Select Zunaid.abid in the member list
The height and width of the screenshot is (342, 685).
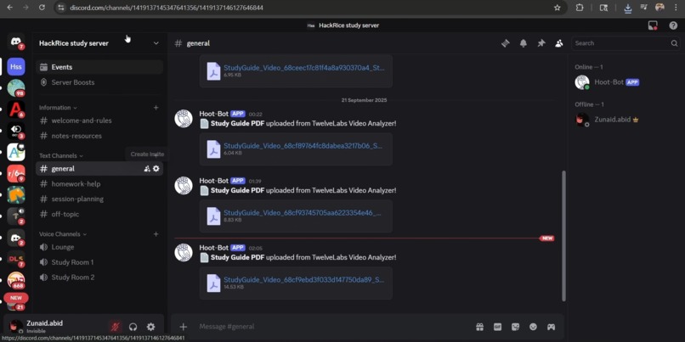625,120
